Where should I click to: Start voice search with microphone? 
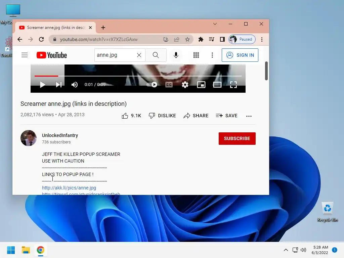176,55
